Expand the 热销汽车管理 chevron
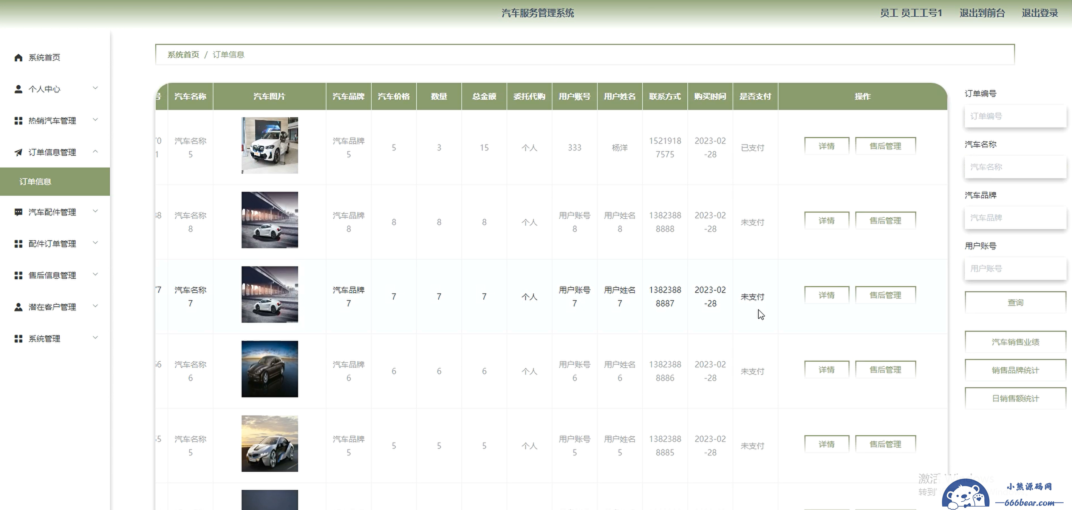1072x510 pixels. [95, 120]
